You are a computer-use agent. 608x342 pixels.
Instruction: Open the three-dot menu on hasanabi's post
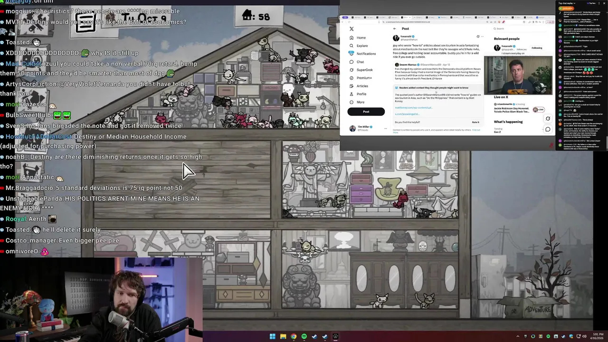tap(482, 36)
